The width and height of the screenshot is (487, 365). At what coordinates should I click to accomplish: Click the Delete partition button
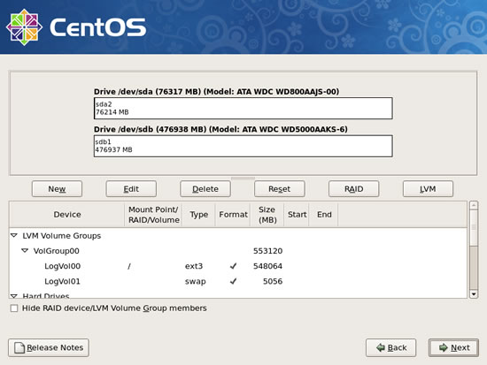coord(205,189)
